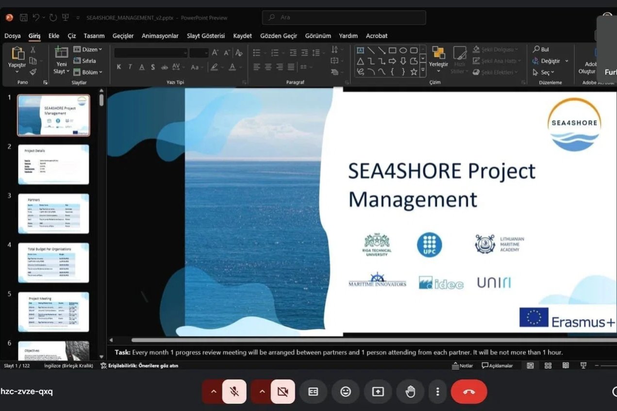
Task: Click Yapıştır paste clipboard icon
Action: pyautogui.click(x=17, y=53)
